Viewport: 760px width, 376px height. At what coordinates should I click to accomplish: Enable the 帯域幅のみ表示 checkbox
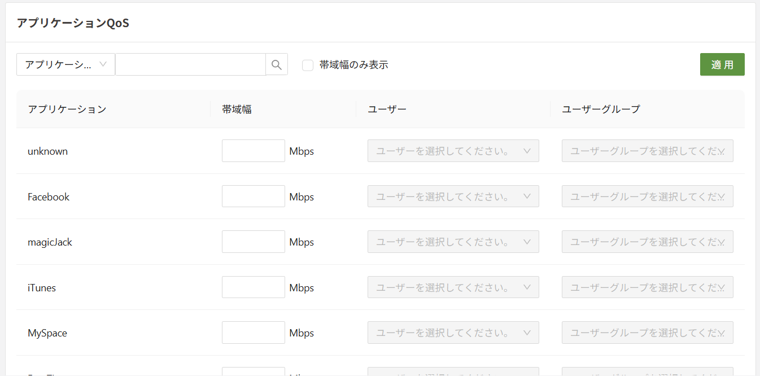308,65
